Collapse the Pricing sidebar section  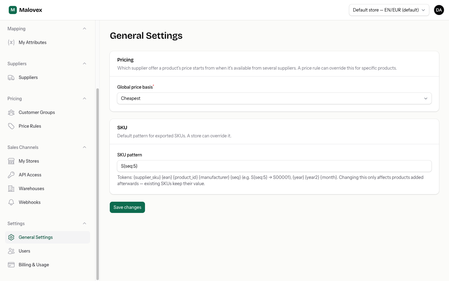tap(84, 99)
